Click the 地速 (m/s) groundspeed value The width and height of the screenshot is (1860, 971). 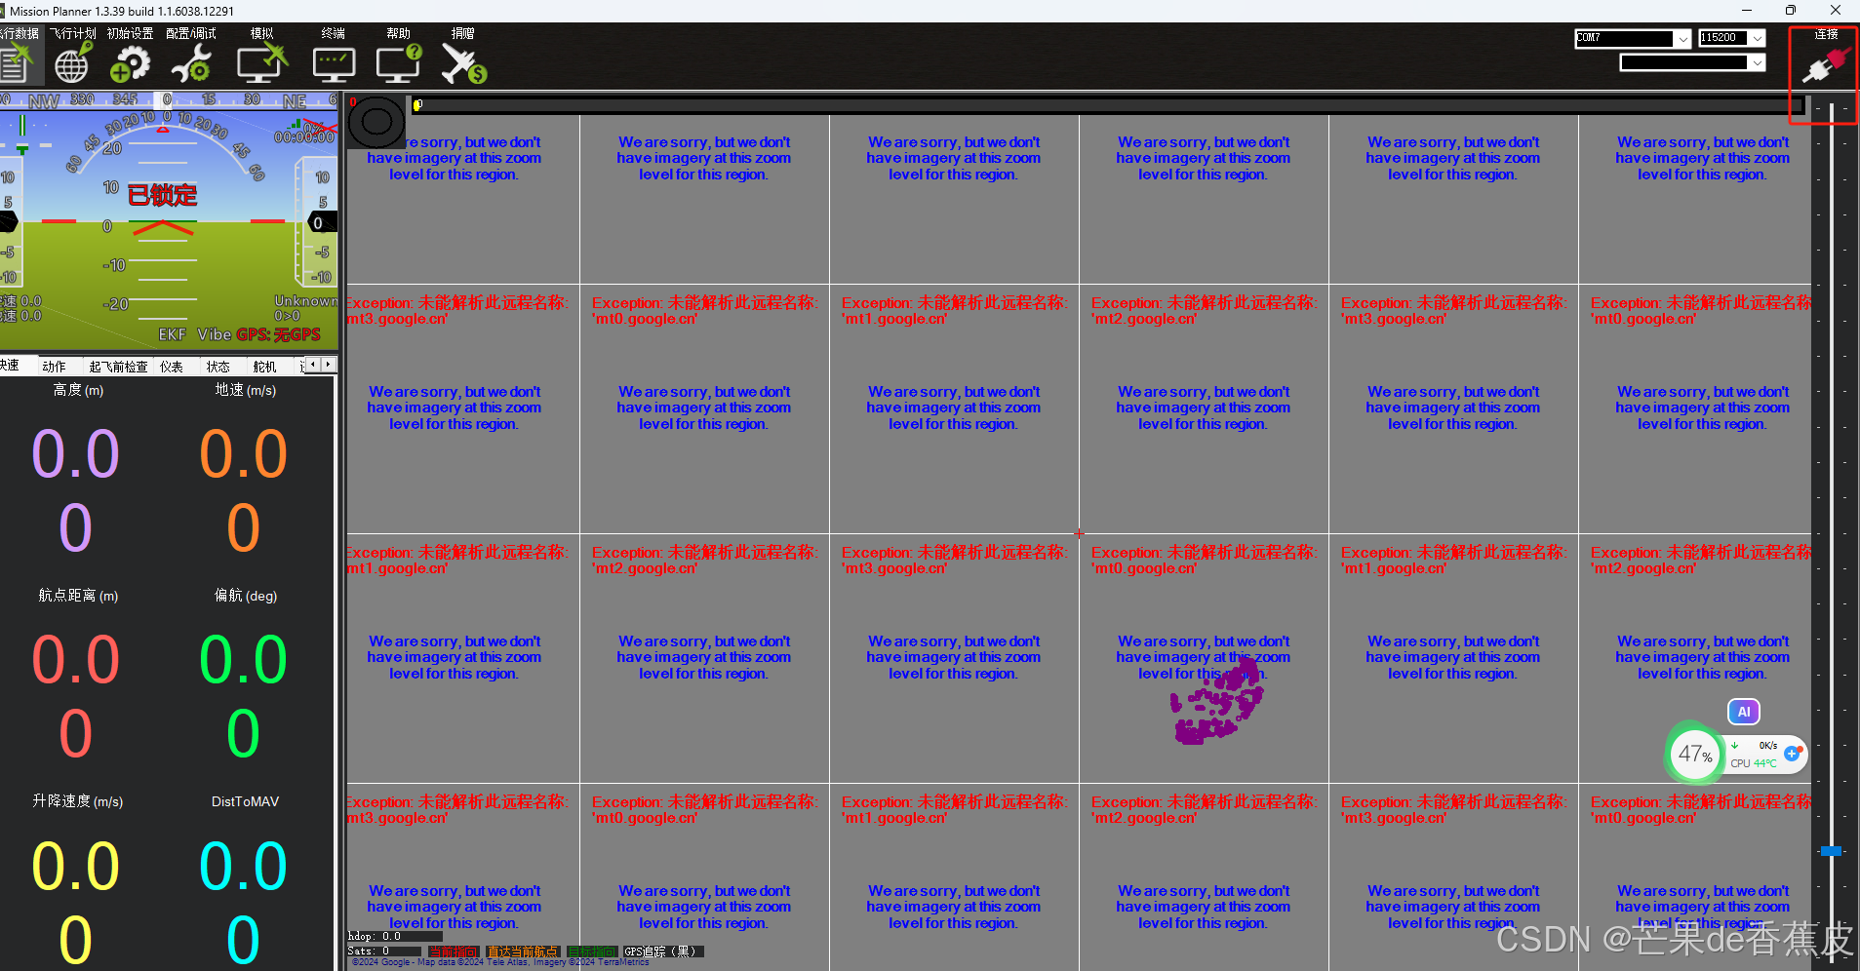(x=244, y=490)
